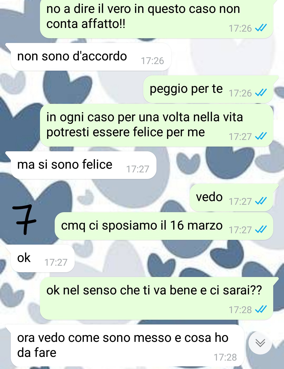Screen dimensions: 284x369
Task: Select 'cmq ci sposiamo il 16 marzo' message
Action: coord(164,226)
